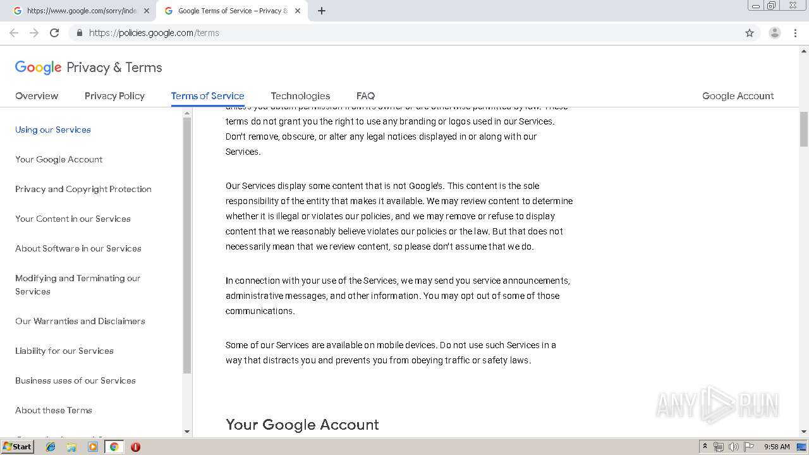
Task: Open the Chrome profile avatar icon
Action: point(774,33)
